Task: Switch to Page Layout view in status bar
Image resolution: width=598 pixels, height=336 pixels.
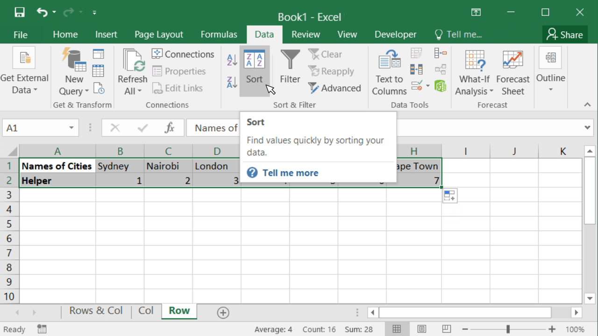Action: [422, 329]
